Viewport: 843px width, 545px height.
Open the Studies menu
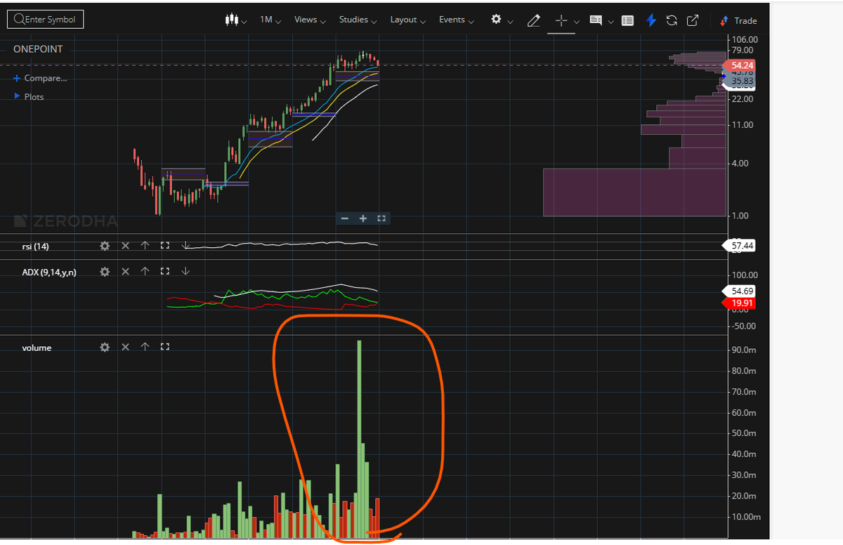point(358,20)
